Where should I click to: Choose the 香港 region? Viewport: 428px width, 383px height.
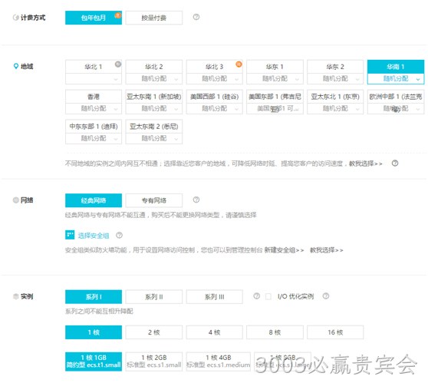[94, 97]
